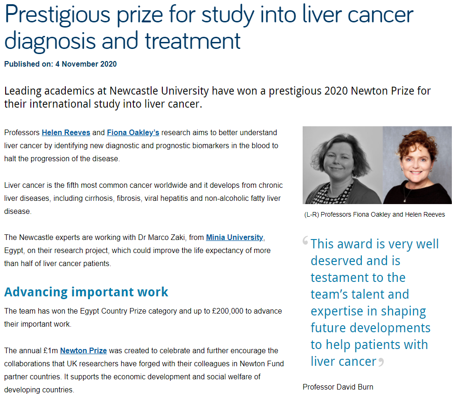Viewport: 457px width, 404px height.
Task: Click text about Newton Fund partner countries
Action: [x=144, y=370]
